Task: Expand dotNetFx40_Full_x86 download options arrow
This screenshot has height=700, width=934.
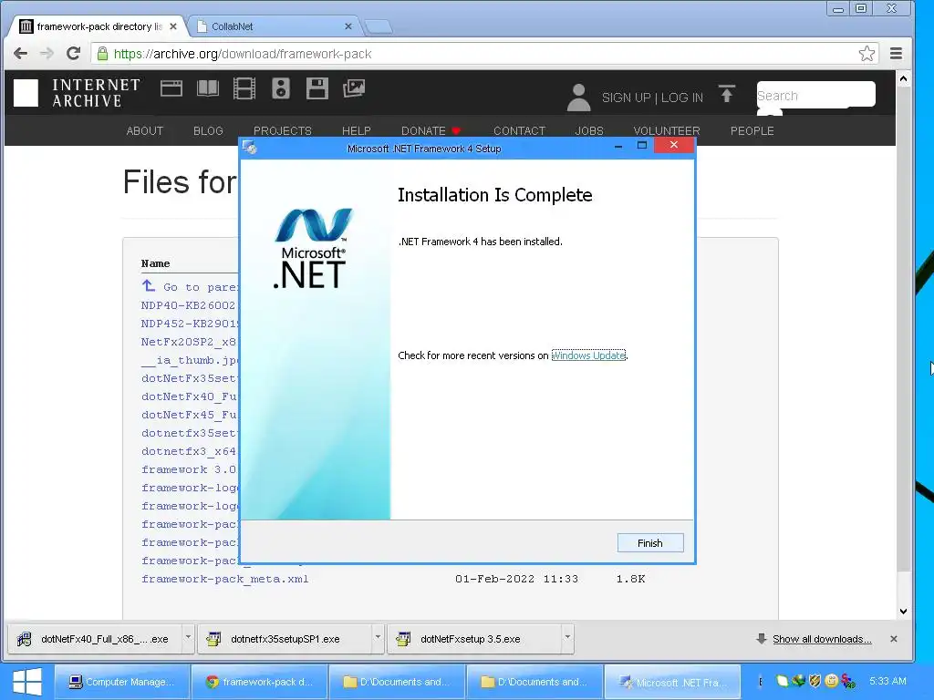Action: [x=188, y=637]
